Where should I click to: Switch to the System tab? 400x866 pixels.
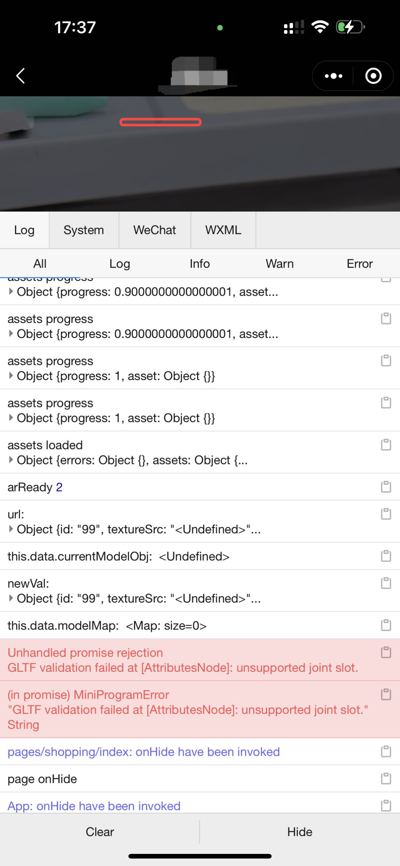pyautogui.click(x=84, y=230)
